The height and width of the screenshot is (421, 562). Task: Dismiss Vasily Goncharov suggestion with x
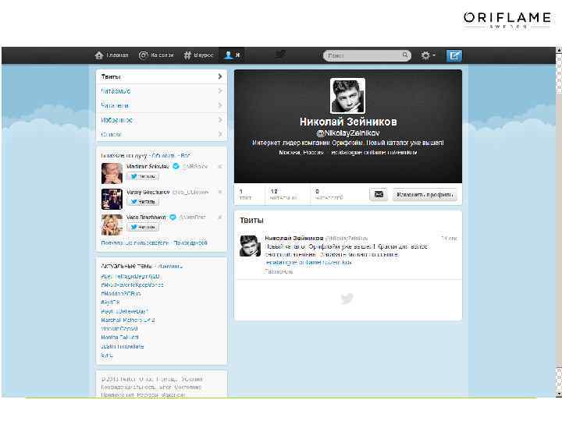[x=220, y=192]
